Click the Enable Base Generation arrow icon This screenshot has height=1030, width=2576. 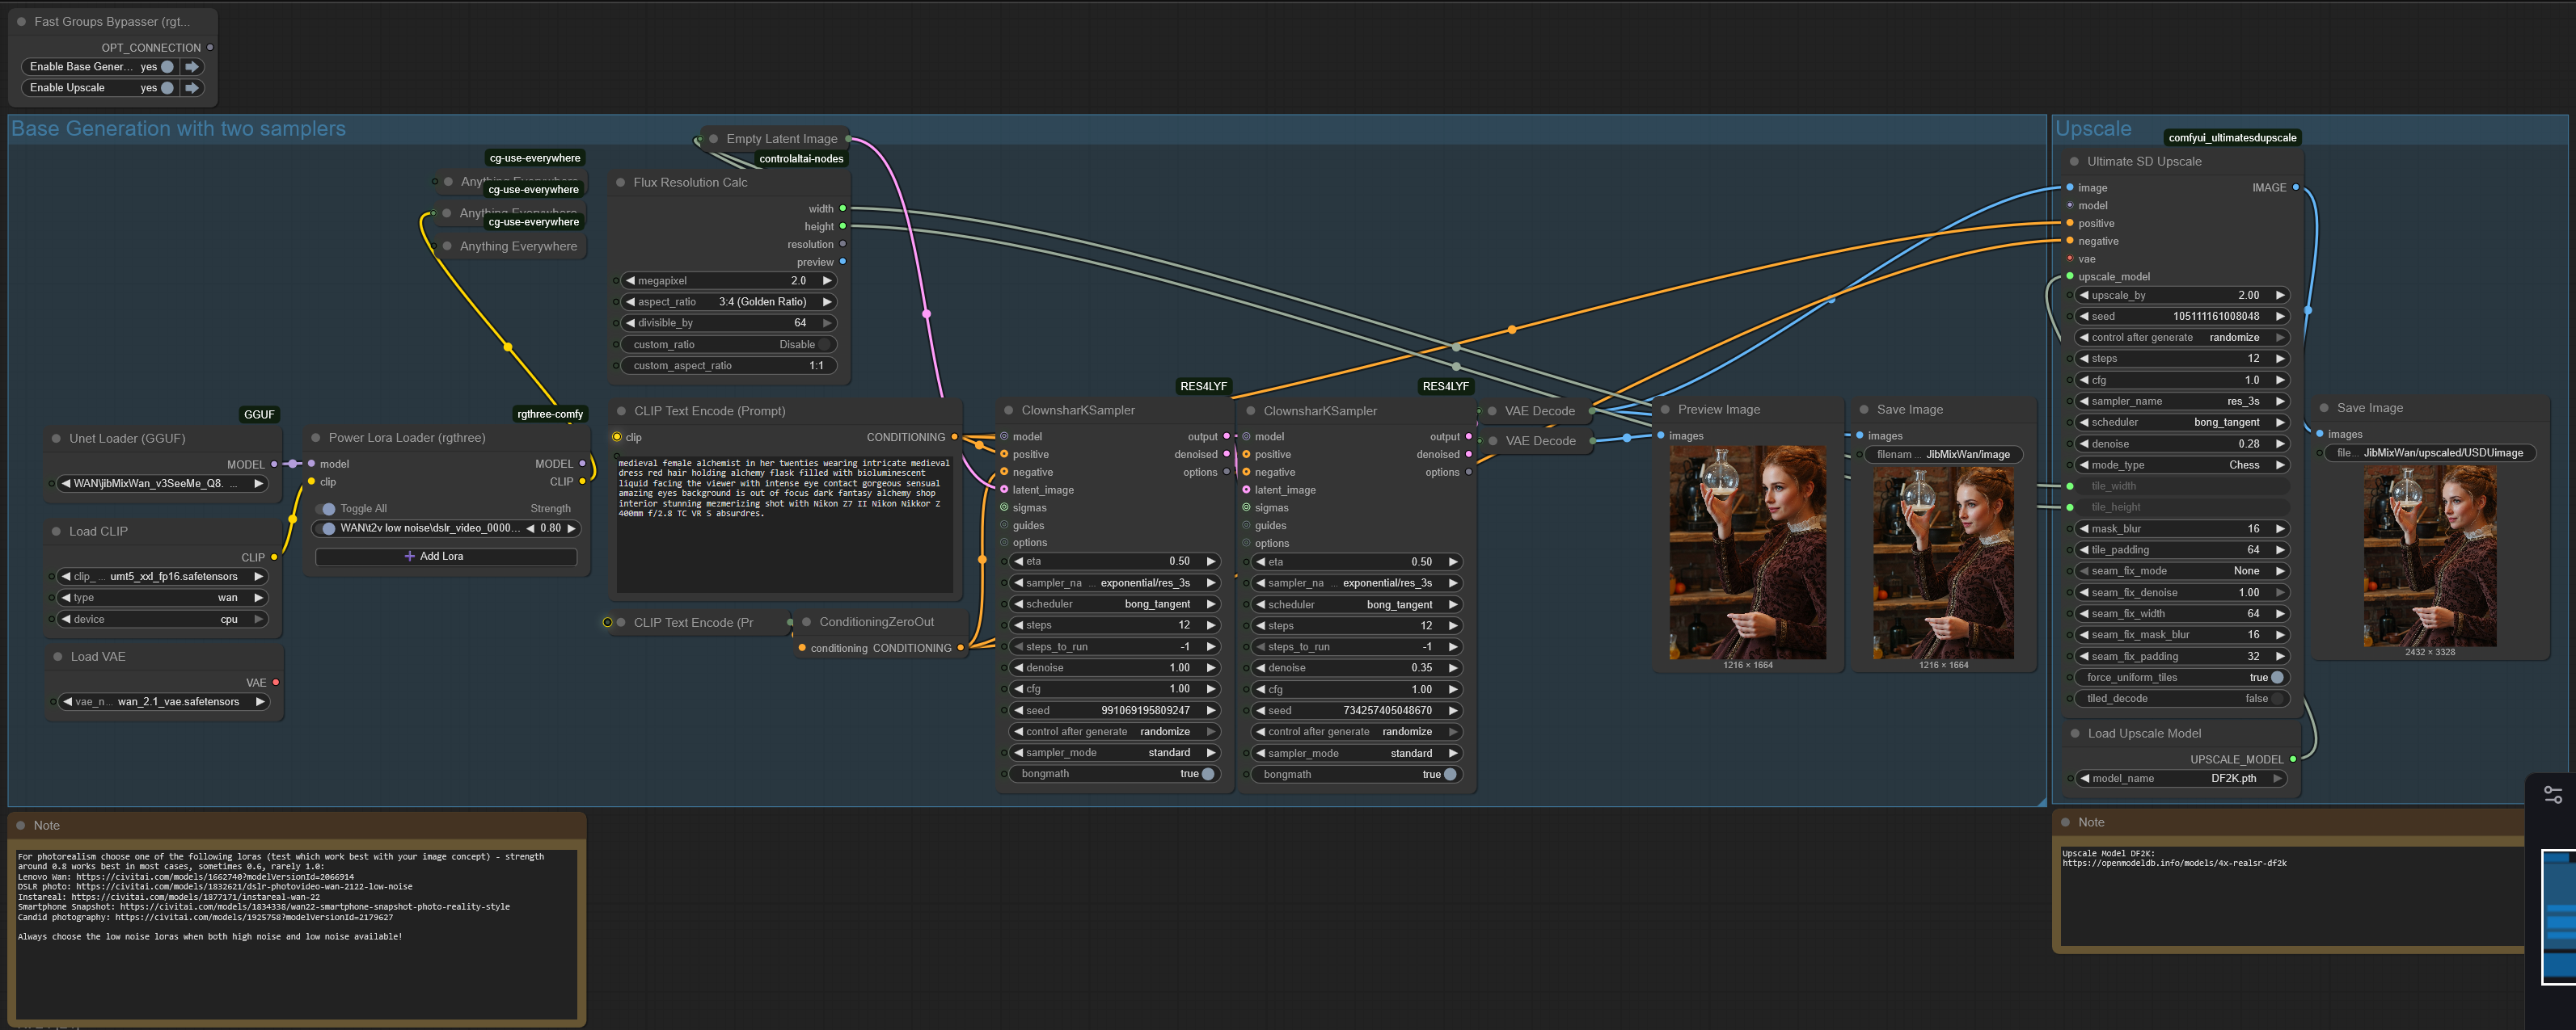point(192,67)
